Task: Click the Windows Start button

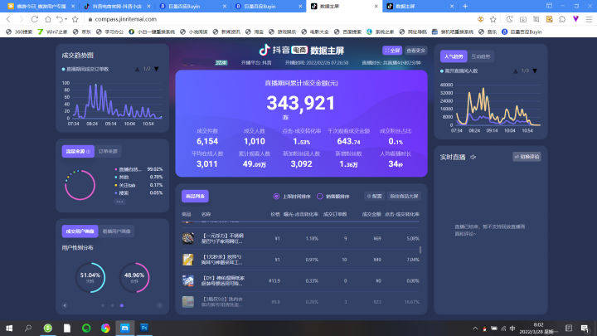Action: pos(8,328)
